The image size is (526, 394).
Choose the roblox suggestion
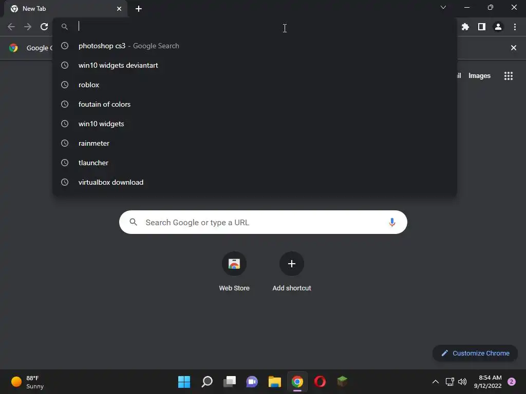255,85
